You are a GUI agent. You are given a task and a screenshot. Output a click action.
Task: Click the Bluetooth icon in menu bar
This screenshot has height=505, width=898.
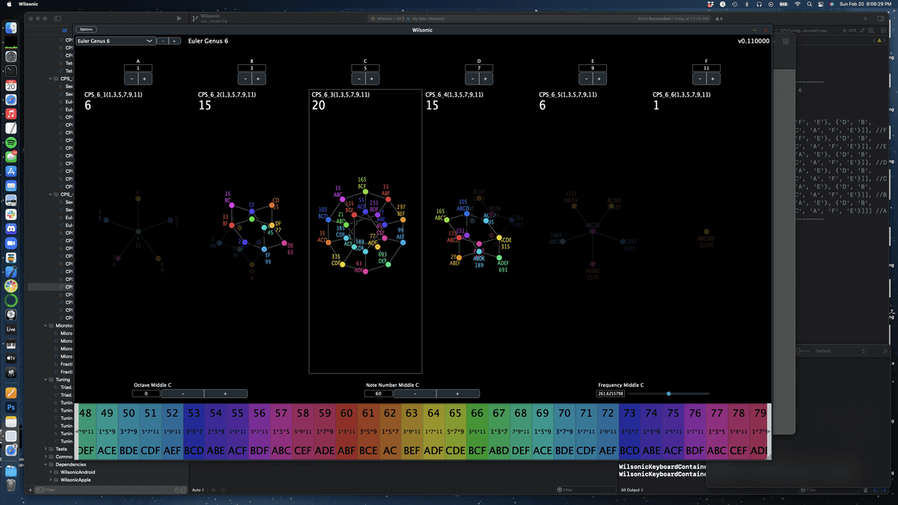pyautogui.click(x=745, y=4)
